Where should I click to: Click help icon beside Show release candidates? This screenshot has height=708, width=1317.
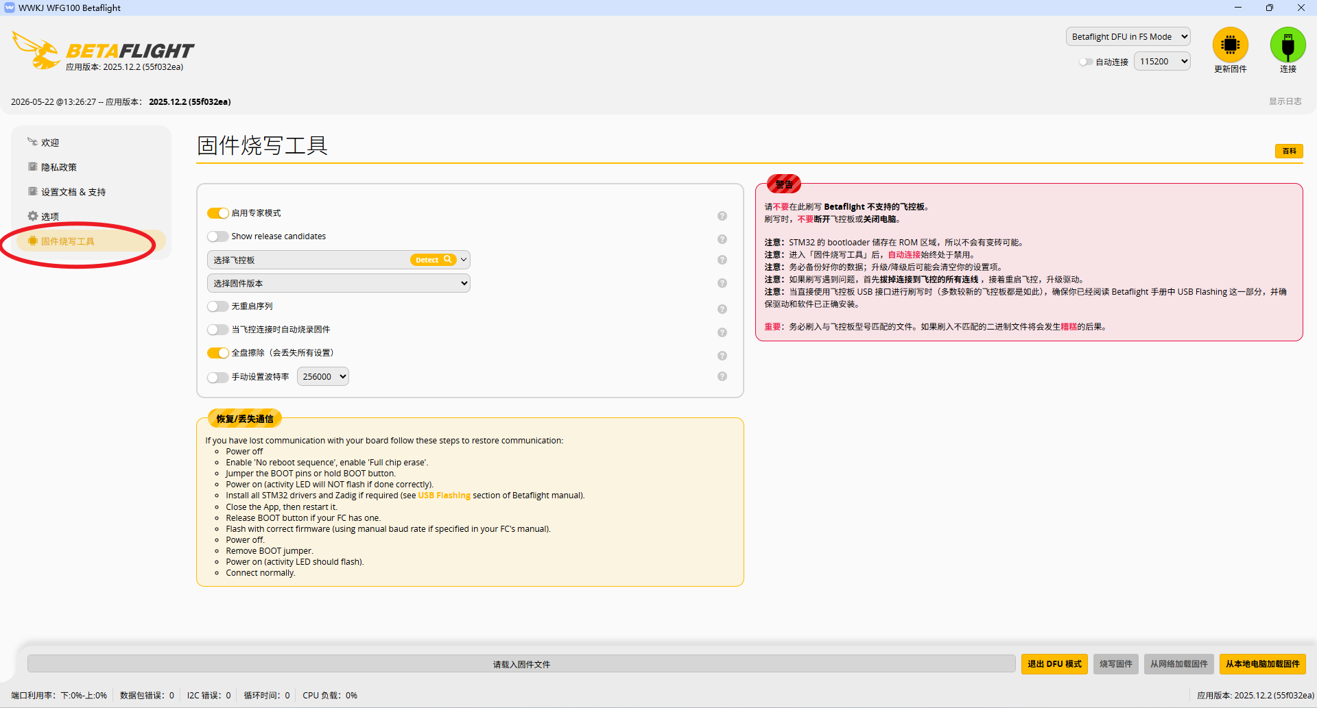tap(722, 239)
